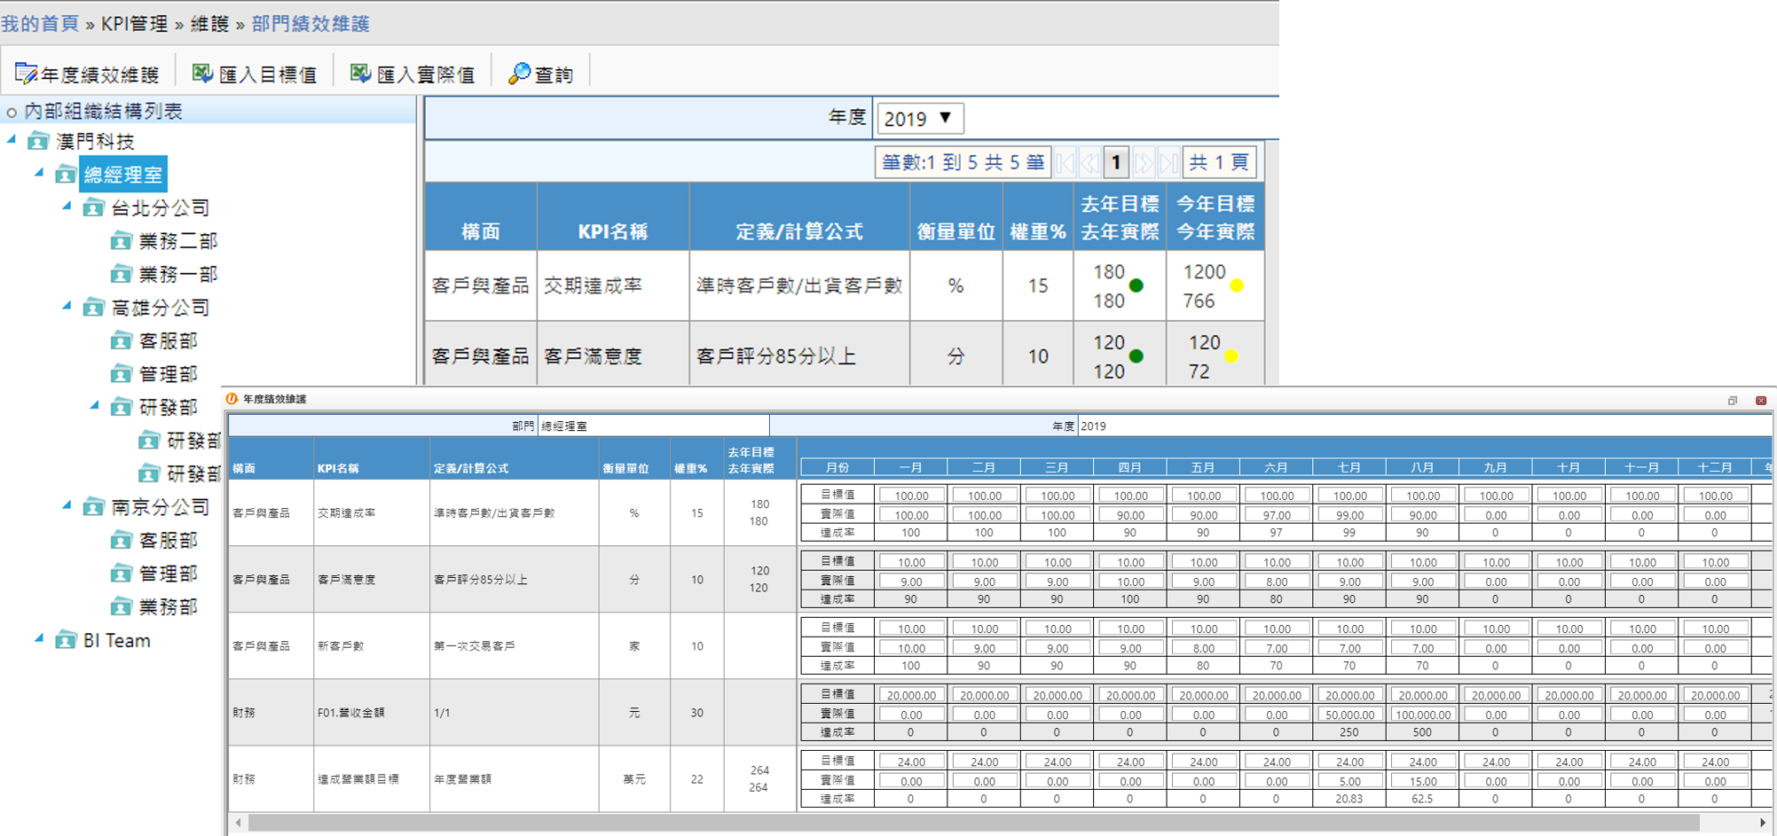Click F01.營收金額 KPI name in dialog
Viewport: 1777px width, 836px height.
(351, 713)
